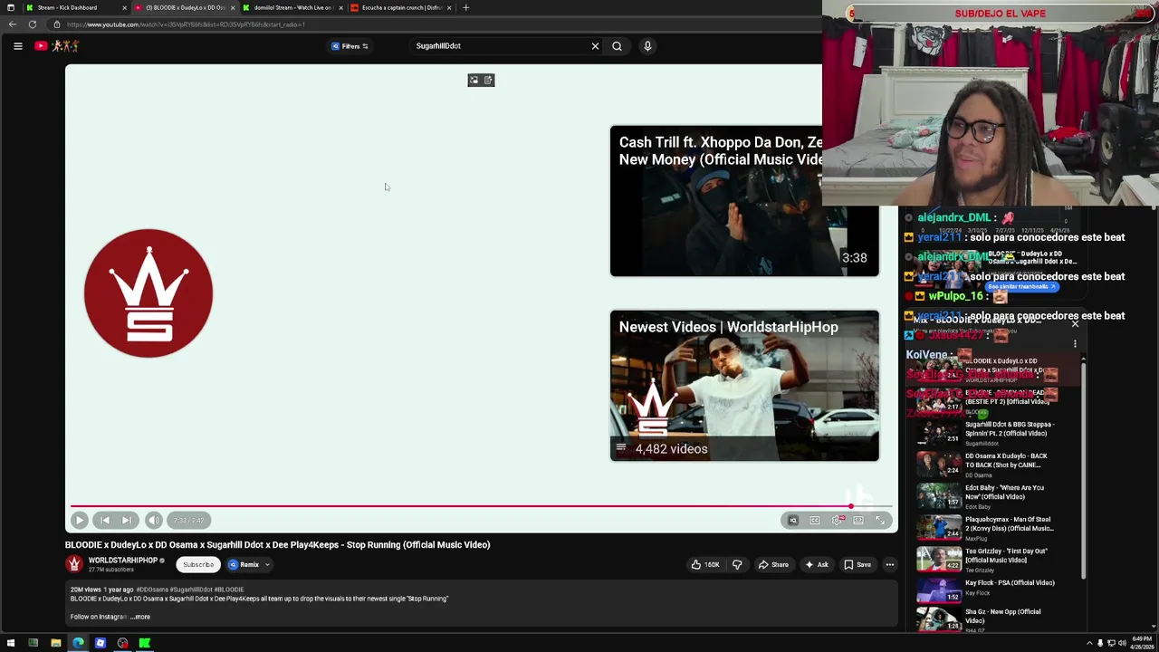Play Kay Flock PSA playlist item

[x=987, y=590]
